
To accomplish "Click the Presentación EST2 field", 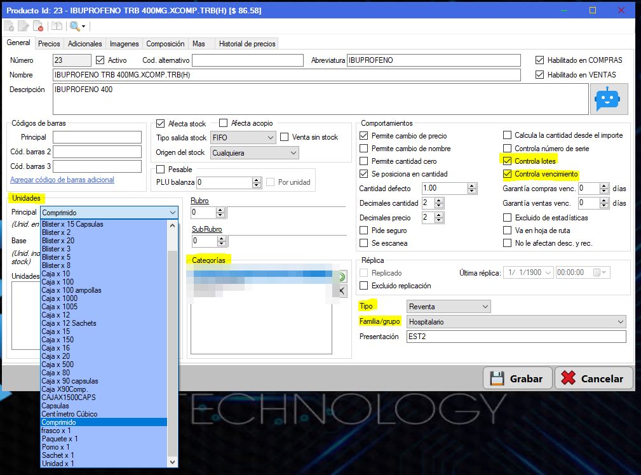I will 516,337.
